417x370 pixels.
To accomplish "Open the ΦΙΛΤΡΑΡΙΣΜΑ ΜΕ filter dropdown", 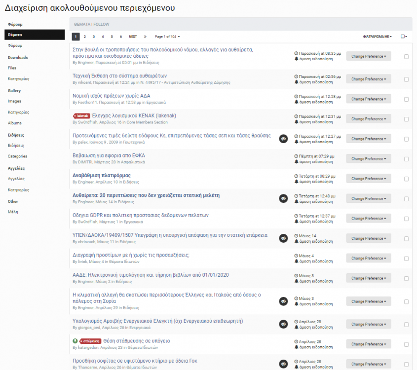I will tap(377, 37).
